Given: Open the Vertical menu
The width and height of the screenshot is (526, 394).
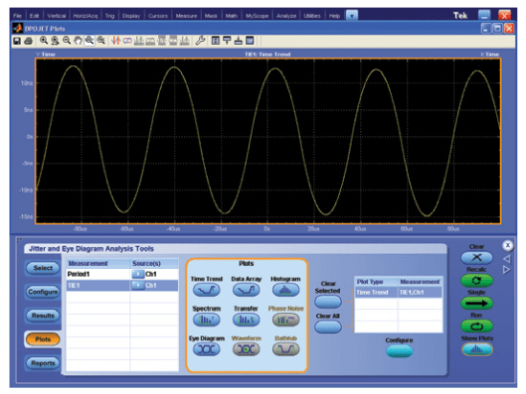Looking at the screenshot, I should [x=57, y=16].
